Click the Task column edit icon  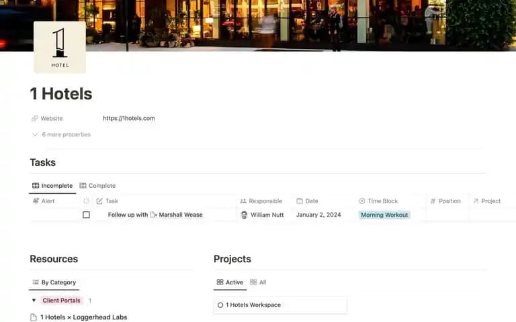click(x=99, y=201)
